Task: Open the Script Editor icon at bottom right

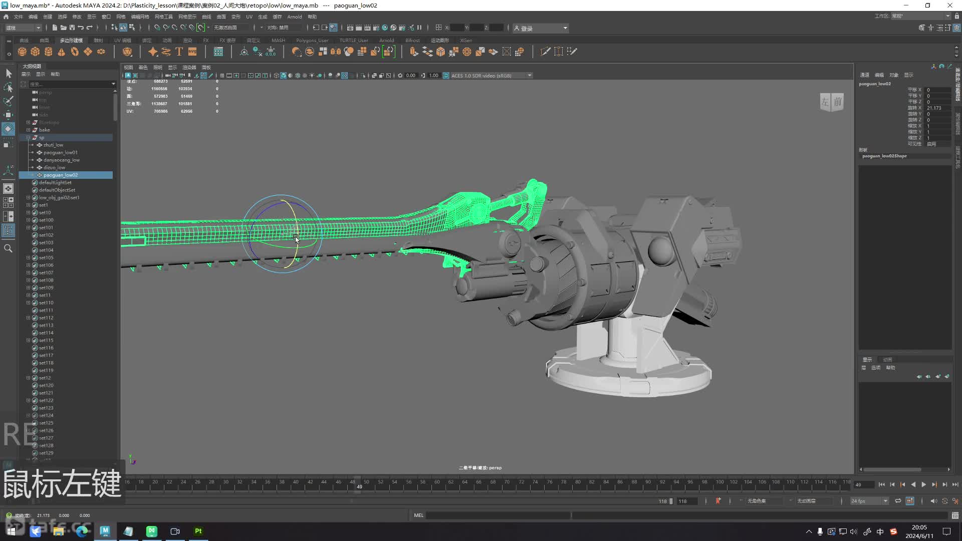Action: click(955, 515)
